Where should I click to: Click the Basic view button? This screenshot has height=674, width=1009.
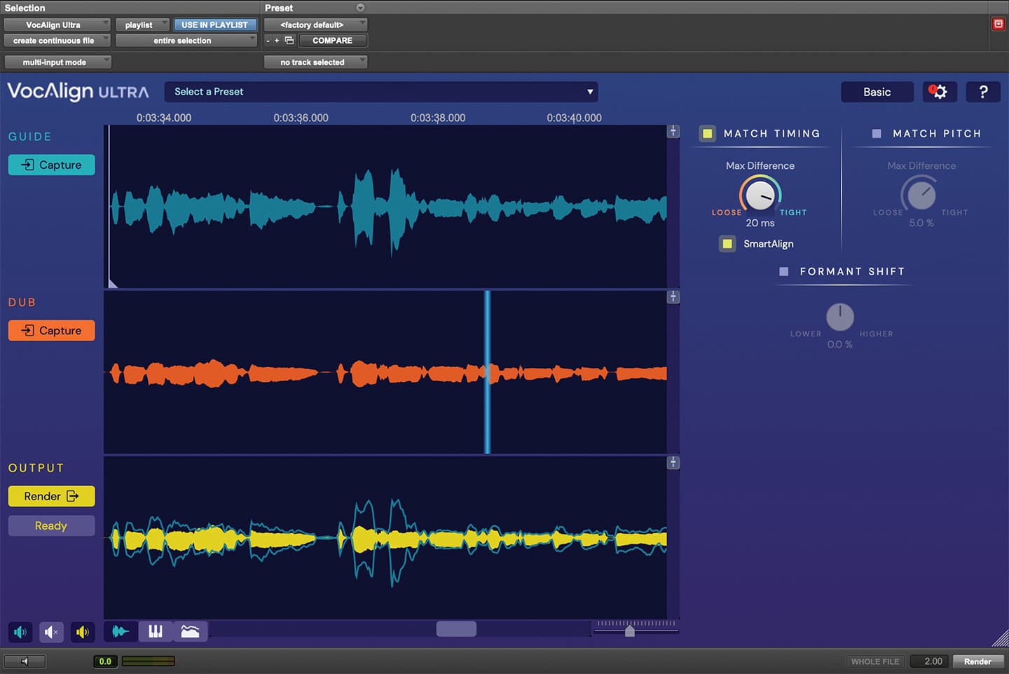pyautogui.click(x=877, y=92)
